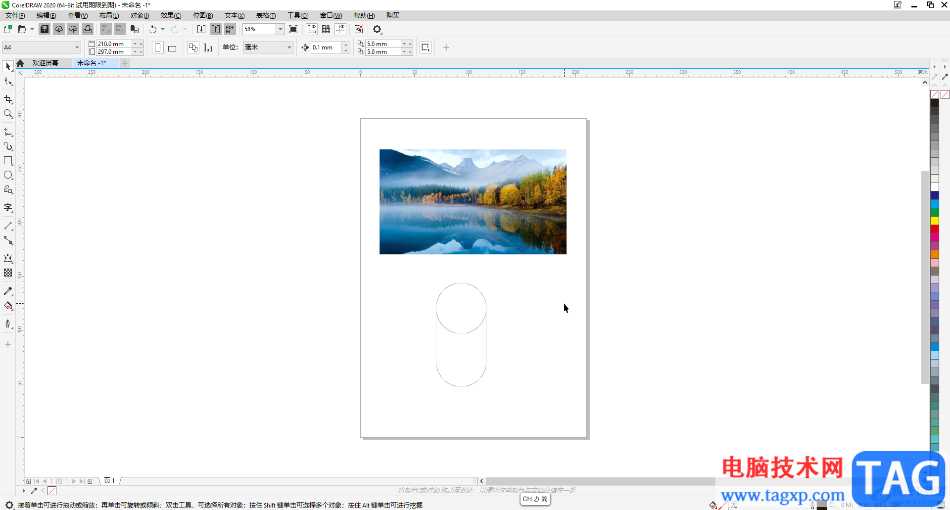Viewport: 950px width, 510px height.
Task: Undo the last action
Action: [x=153, y=29]
